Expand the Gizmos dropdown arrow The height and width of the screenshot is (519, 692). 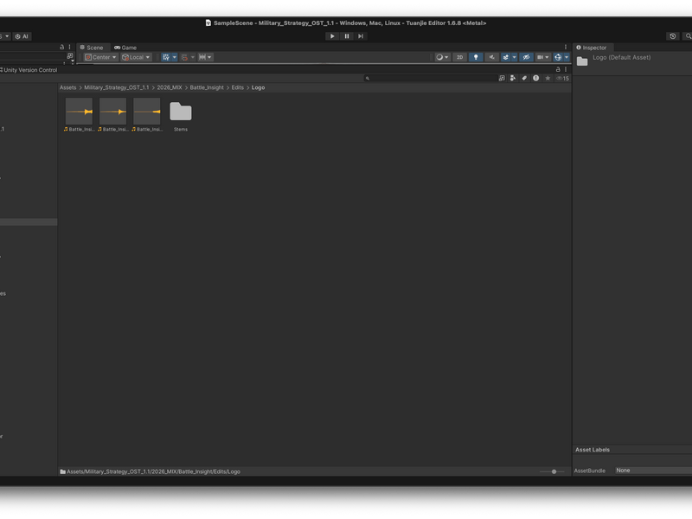567,57
